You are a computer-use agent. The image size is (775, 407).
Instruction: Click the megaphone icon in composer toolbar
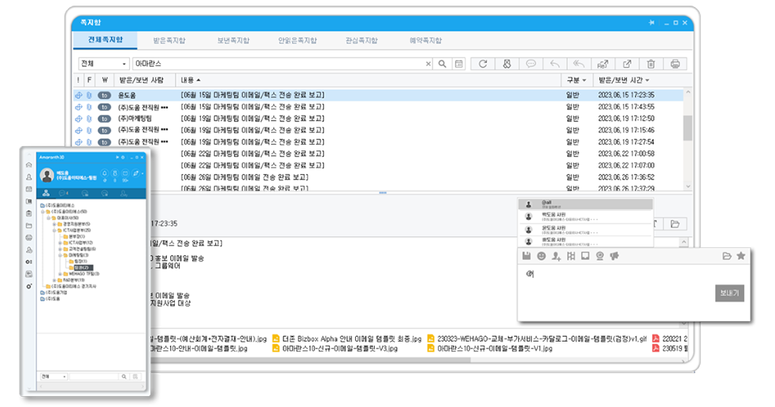614,256
